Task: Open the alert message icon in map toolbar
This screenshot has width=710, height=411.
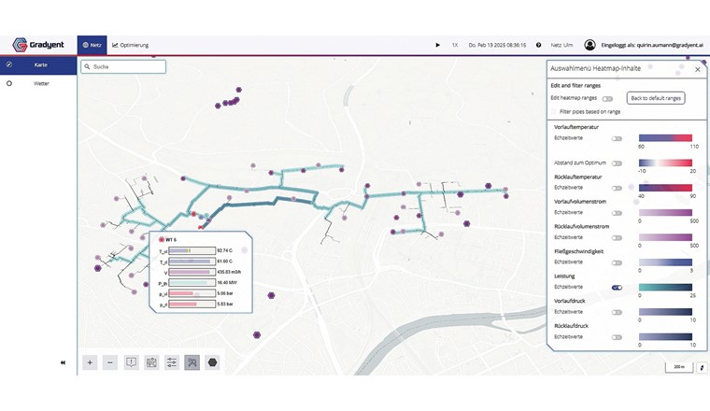Action: 131,362
